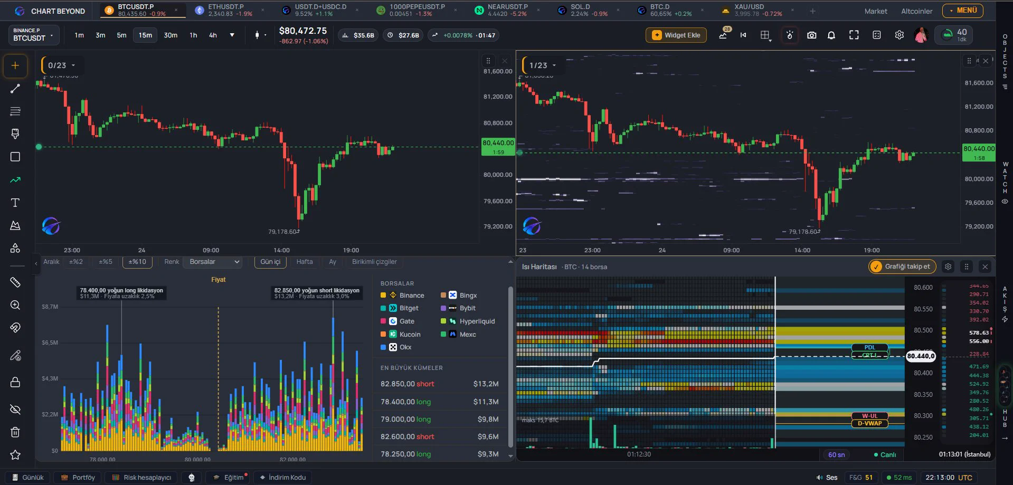Image resolution: width=1013 pixels, height=485 pixels.
Task: Select the Hafta period tab
Action: tap(305, 262)
